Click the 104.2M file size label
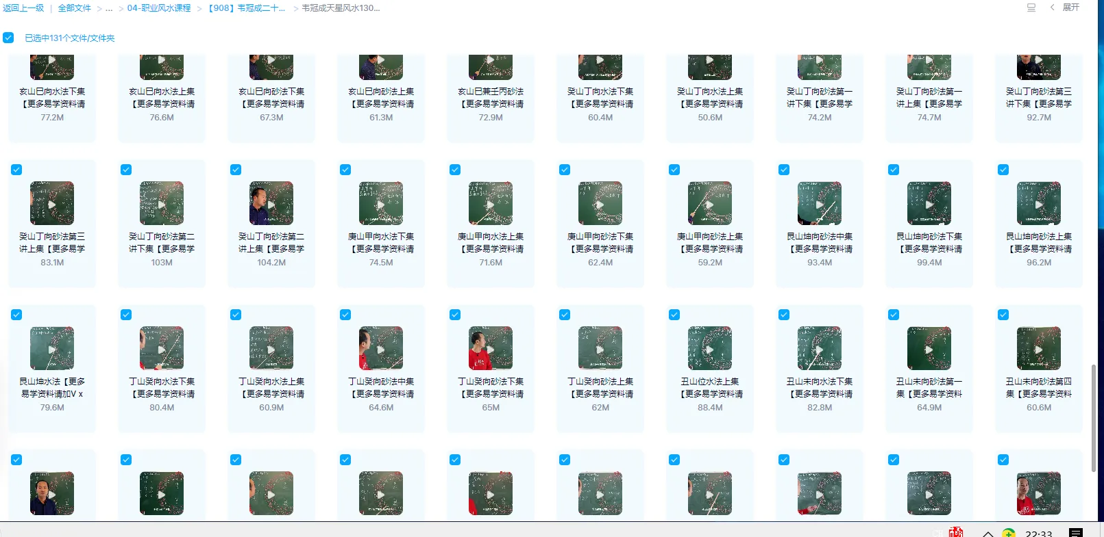Image resolution: width=1104 pixels, height=537 pixels. coord(271,263)
